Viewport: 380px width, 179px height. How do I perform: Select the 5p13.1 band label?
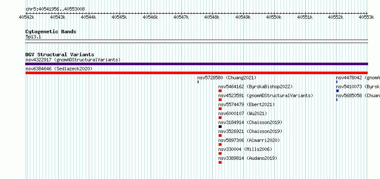tap(33, 37)
